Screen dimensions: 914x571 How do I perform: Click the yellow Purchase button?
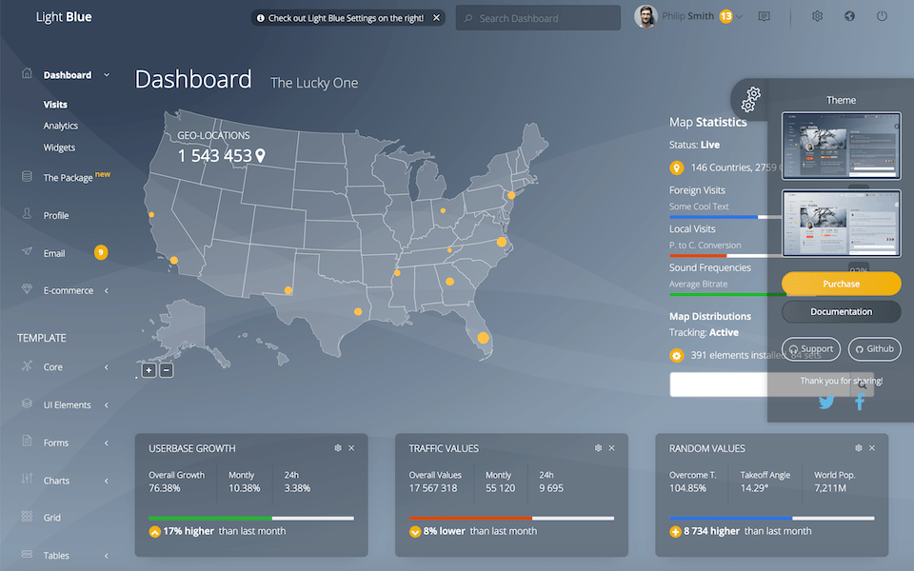point(841,284)
